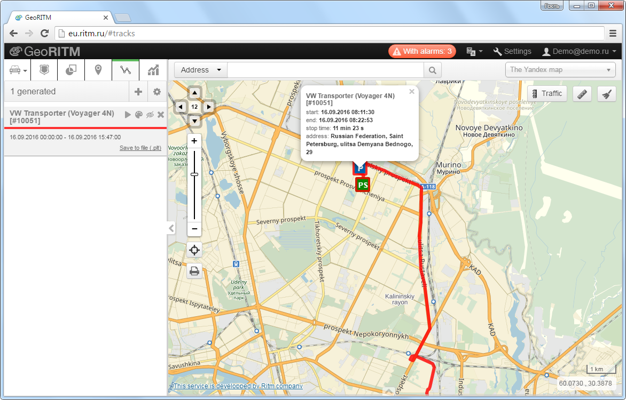Click the ruler measurement tool
Image resolution: width=626 pixels, height=400 pixels.
point(582,94)
